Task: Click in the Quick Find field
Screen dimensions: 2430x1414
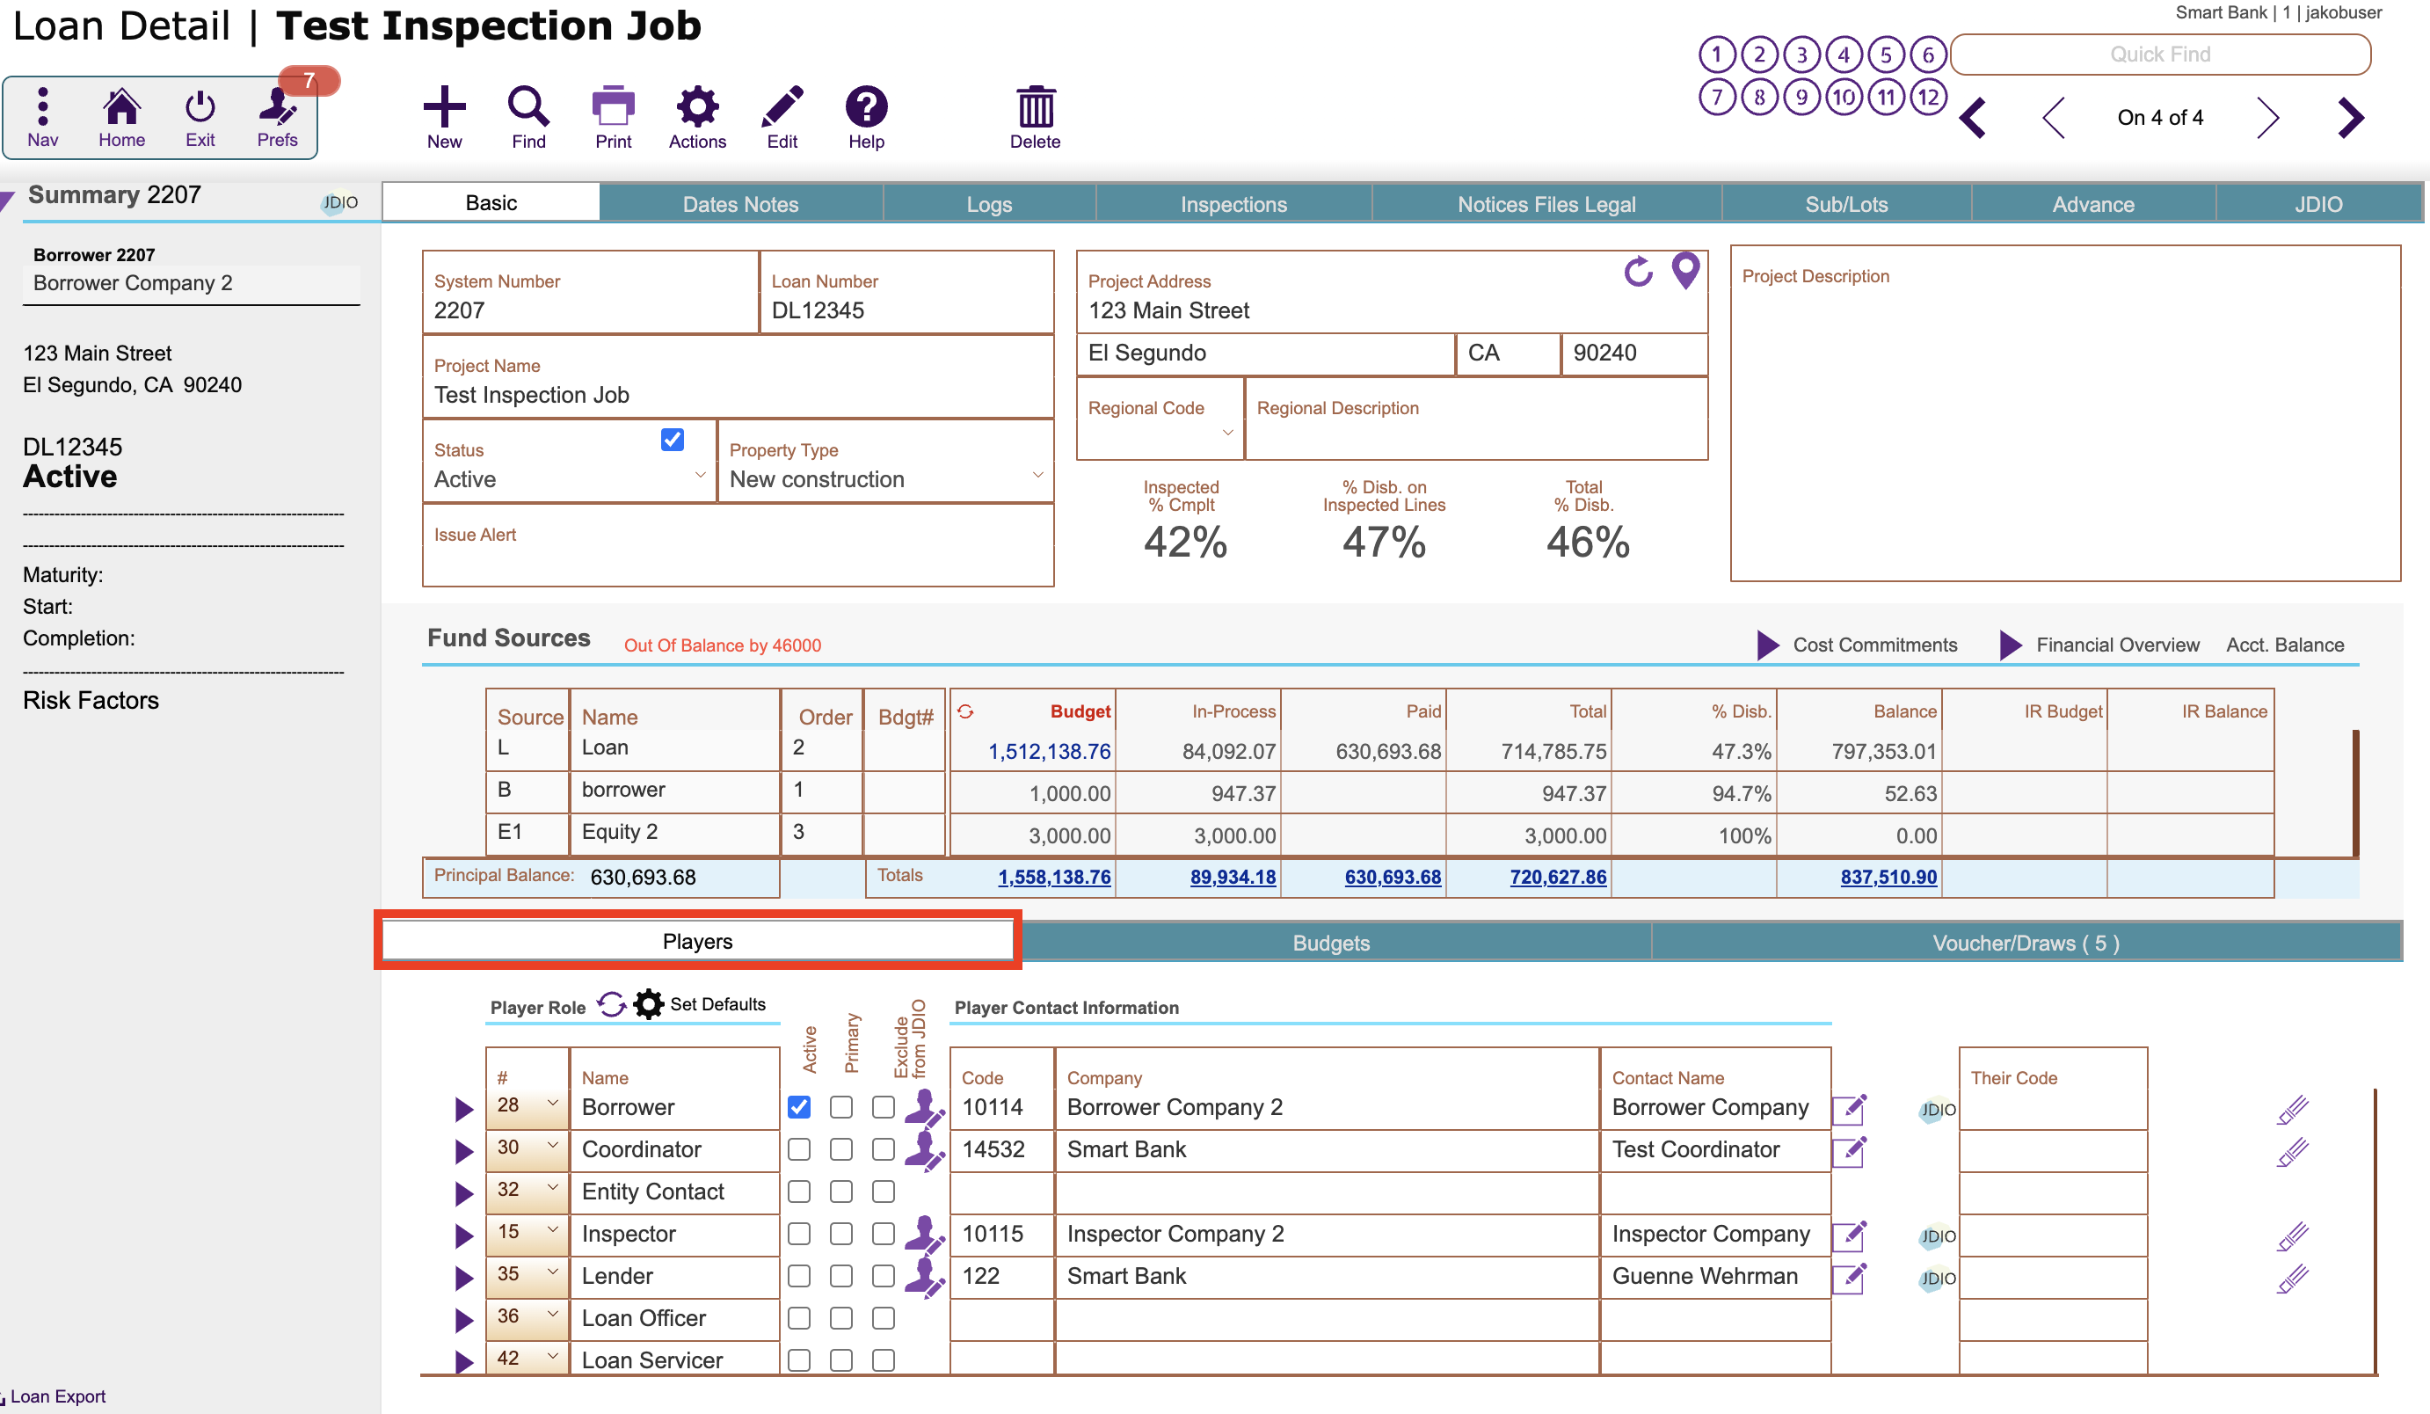Action: click(2160, 55)
